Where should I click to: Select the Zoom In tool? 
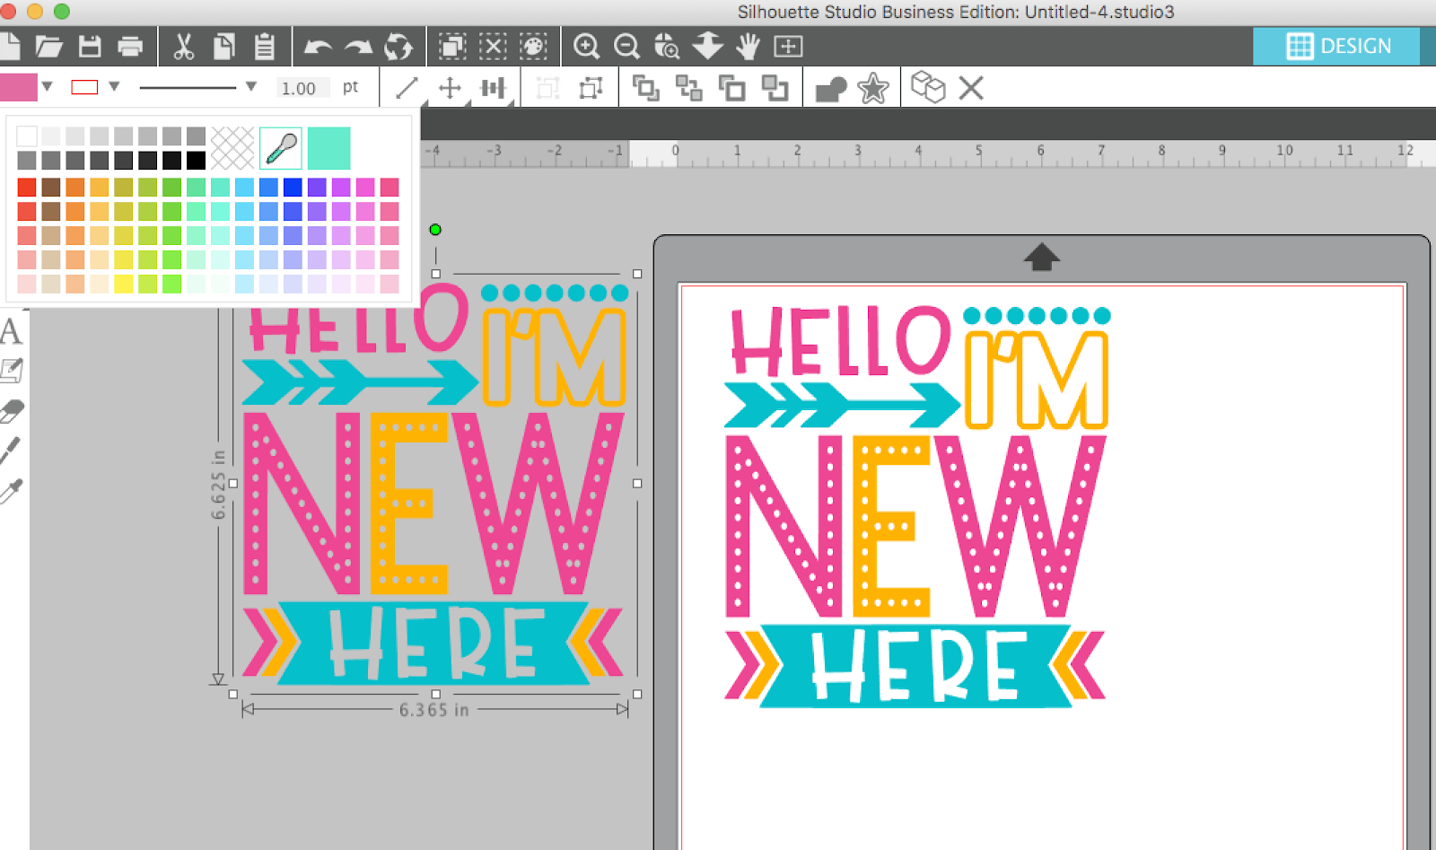click(x=588, y=47)
